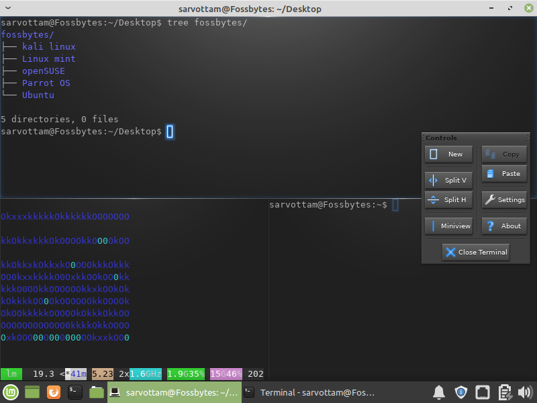Screen dimensions: 537x403
Task: Click the Close Terminal button
Action: coord(476,252)
